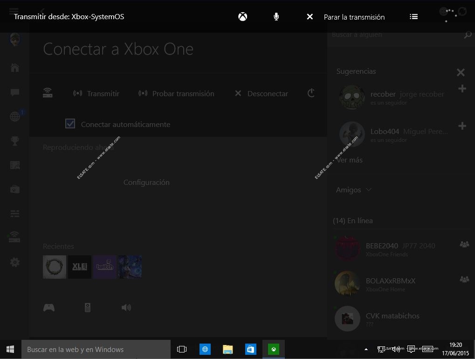Open Settings gear in the sidebar
This screenshot has width=475, height=359.
pos(15,262)
